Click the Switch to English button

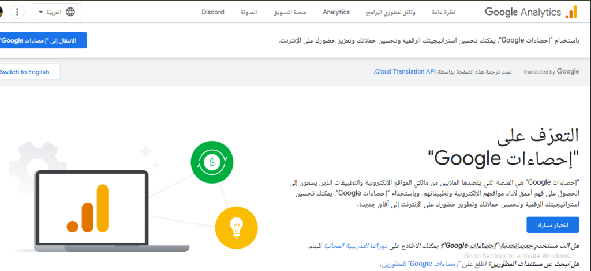(29, 72)
